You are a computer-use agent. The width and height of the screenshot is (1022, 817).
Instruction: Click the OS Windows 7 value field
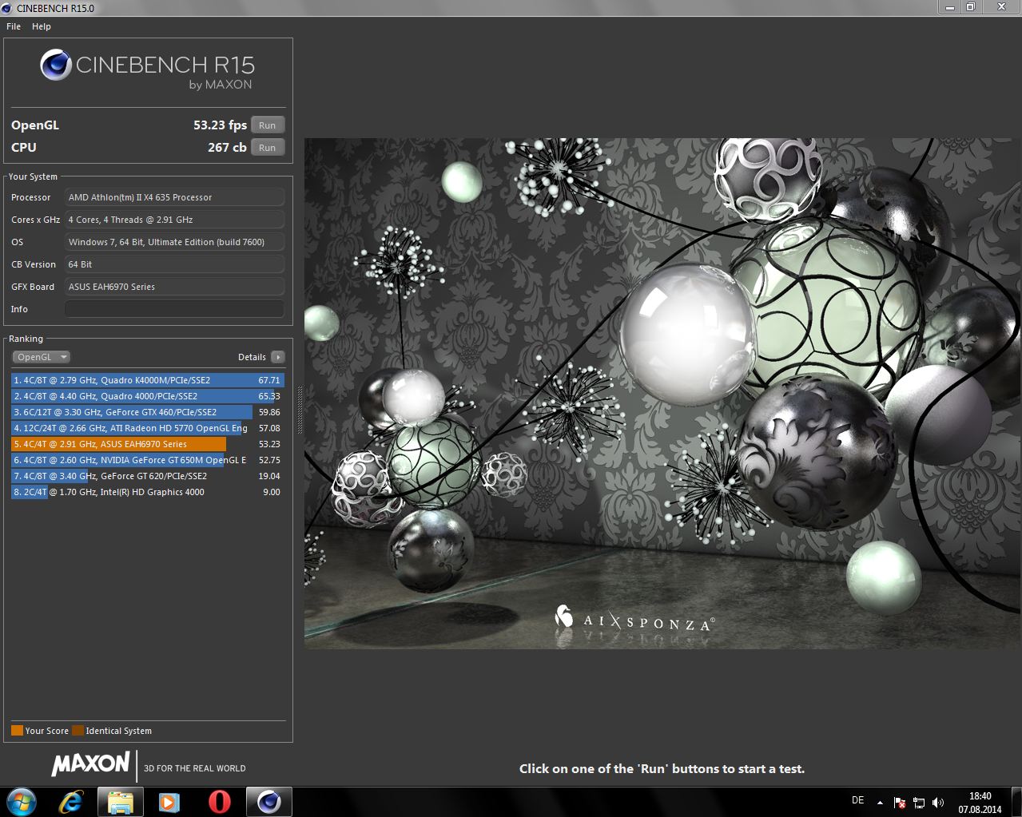click(174, 242)
